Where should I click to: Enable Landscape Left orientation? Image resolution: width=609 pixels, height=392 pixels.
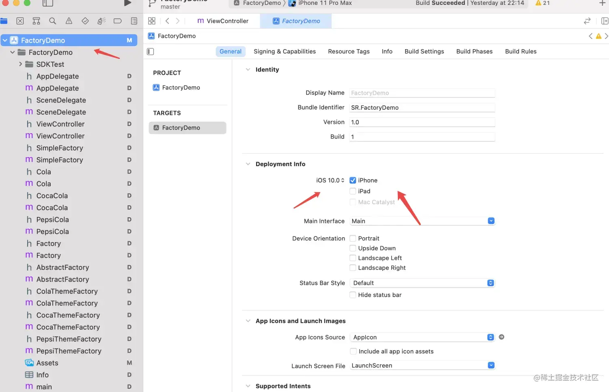353,258
